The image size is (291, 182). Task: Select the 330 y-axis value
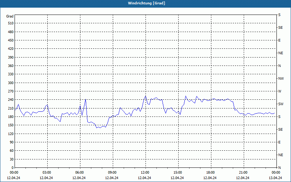[11, 74]
